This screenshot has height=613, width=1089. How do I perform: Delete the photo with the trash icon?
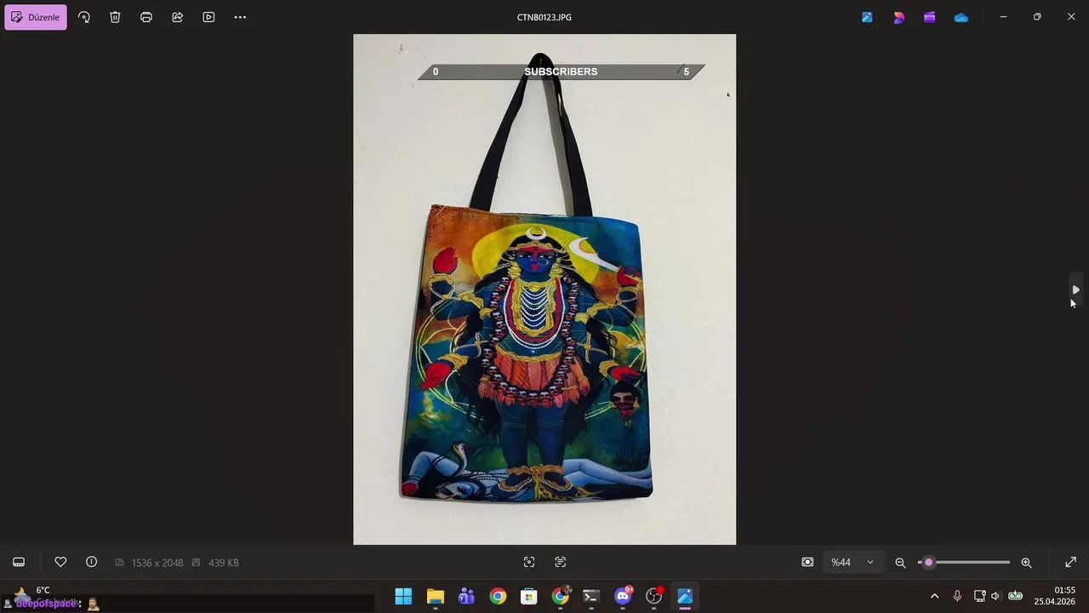point(115,17)
